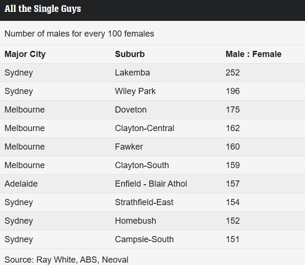Viewport: 305px width, 265px height.
Task: Select the ratio value 175
Action: click(233, 110)
